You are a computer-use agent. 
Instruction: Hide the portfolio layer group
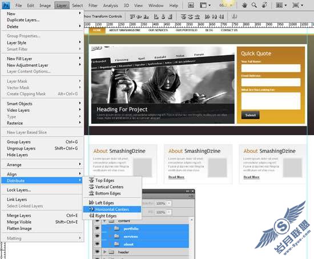pyautogui.click(x=97, y=228)
